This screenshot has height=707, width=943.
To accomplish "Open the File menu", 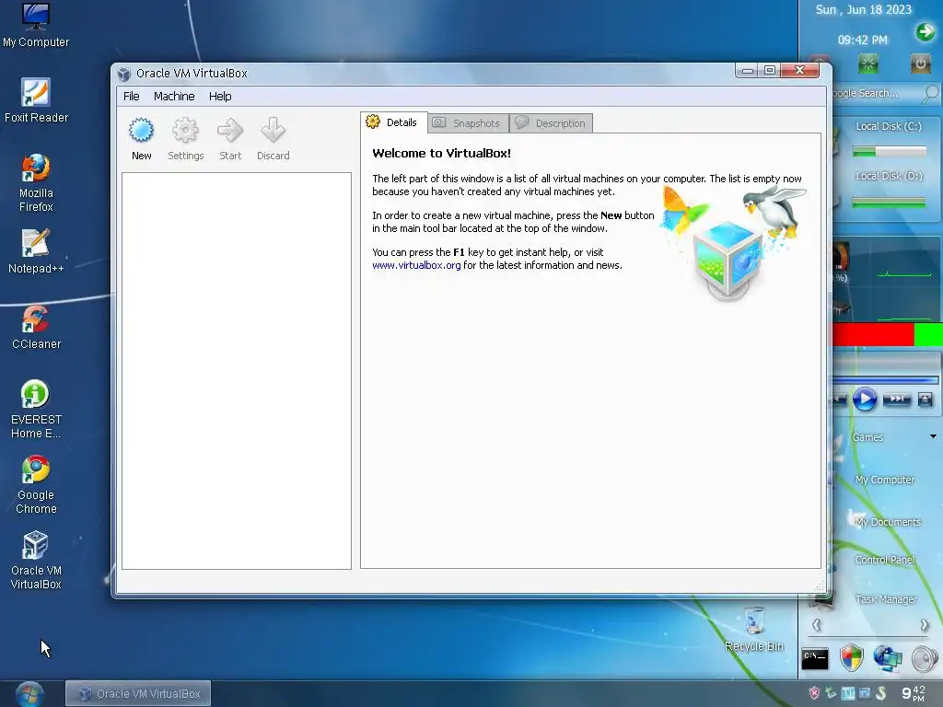I will pyautogui.click(x=131, y=96).
